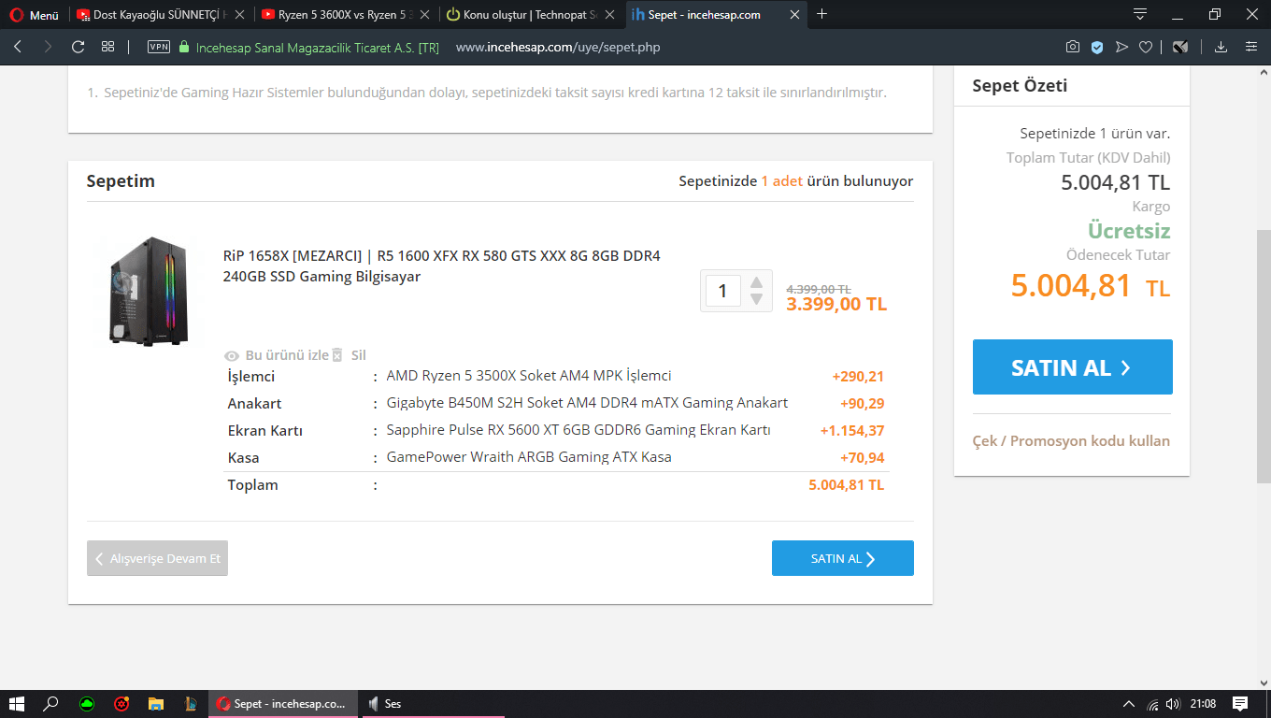
Task: Open the Opera Menü button
Action: (x=34, y=15)
